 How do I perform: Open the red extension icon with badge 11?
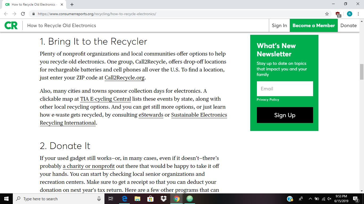tap(338, 14)
